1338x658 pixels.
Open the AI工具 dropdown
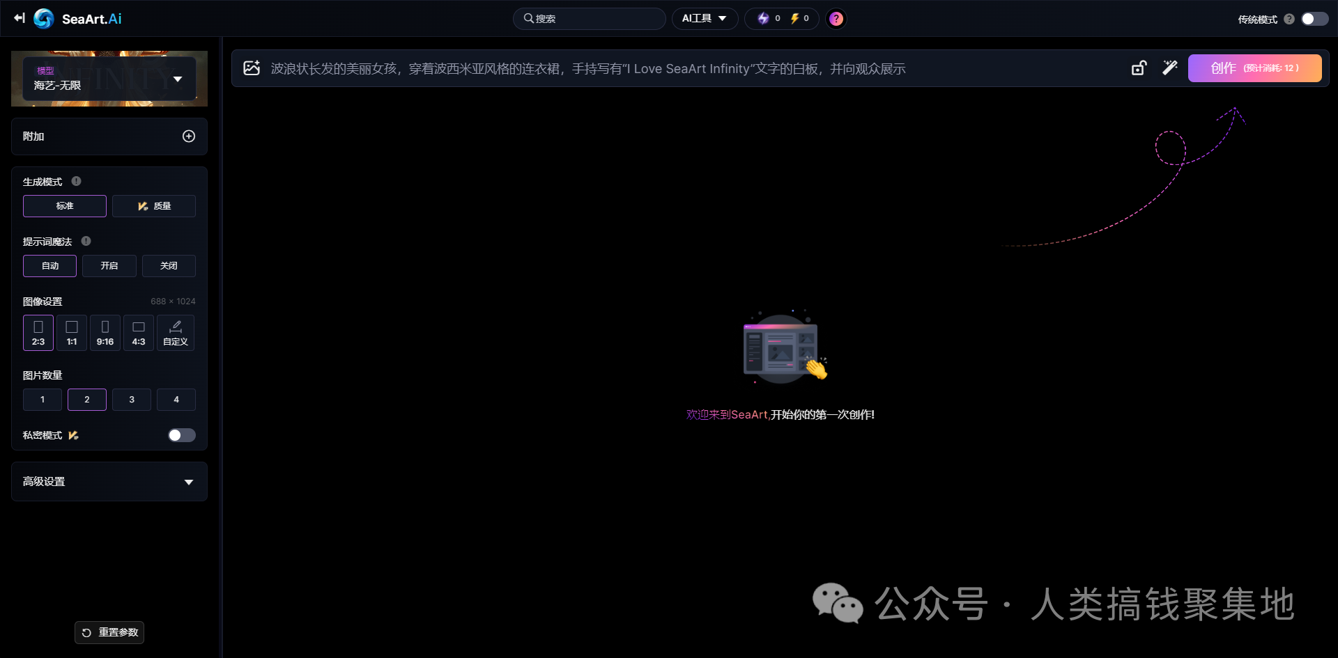[x=705, y=19]
